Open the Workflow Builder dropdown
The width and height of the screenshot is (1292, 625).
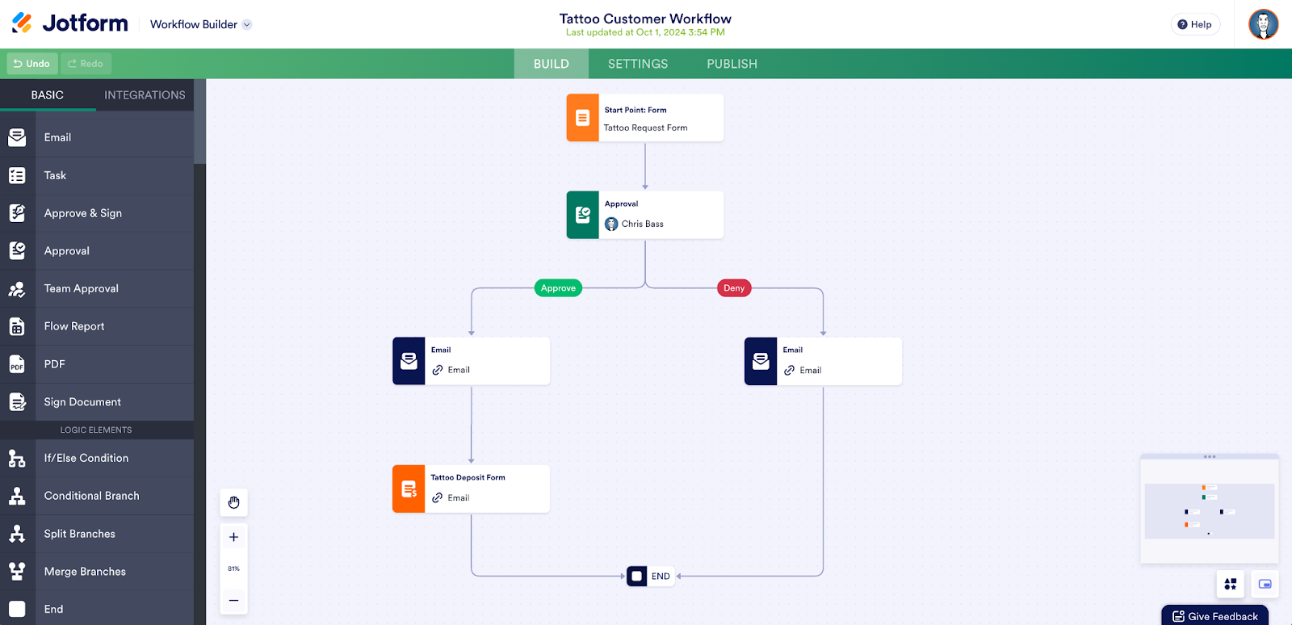point(201,24)
